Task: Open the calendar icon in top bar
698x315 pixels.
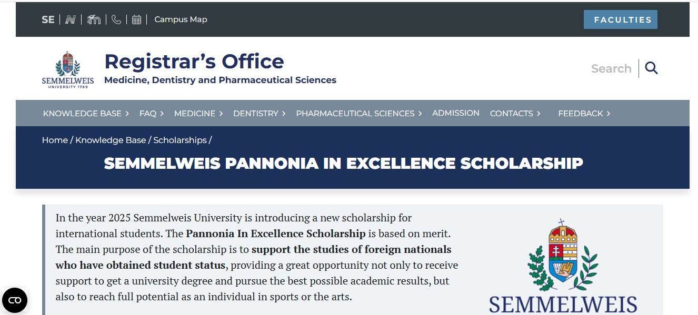Action: coord(137,19)
